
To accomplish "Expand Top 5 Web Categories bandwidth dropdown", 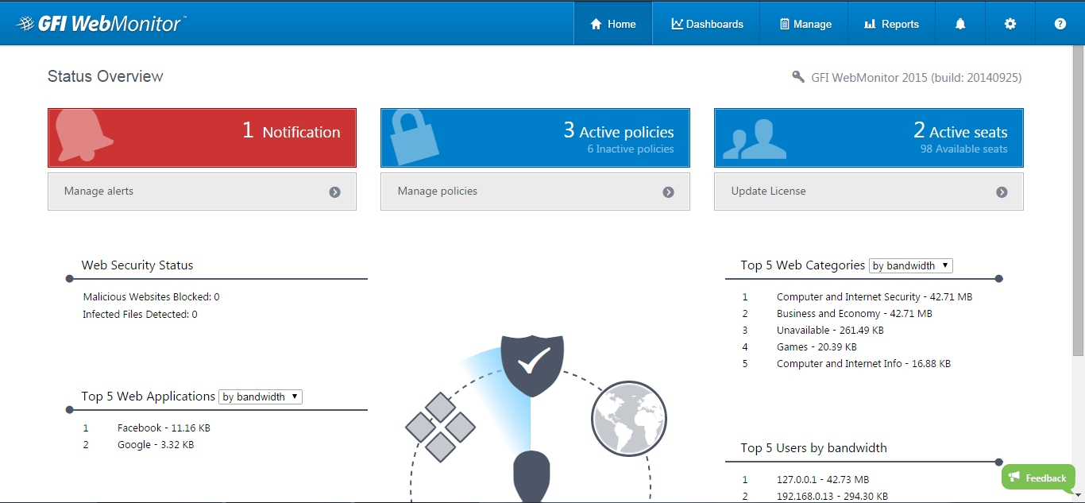I will 910,265.
